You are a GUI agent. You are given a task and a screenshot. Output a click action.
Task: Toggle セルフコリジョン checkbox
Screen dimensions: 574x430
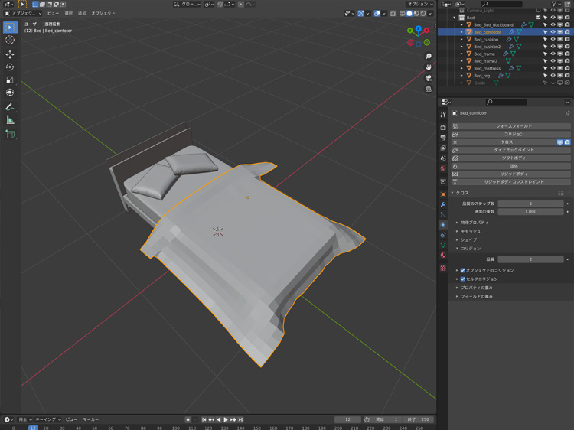(x=463, y=279)
